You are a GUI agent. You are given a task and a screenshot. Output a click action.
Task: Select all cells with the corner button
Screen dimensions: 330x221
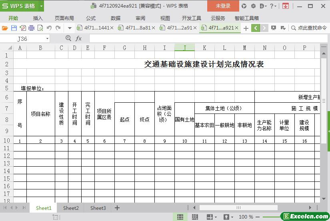point(9,48)
